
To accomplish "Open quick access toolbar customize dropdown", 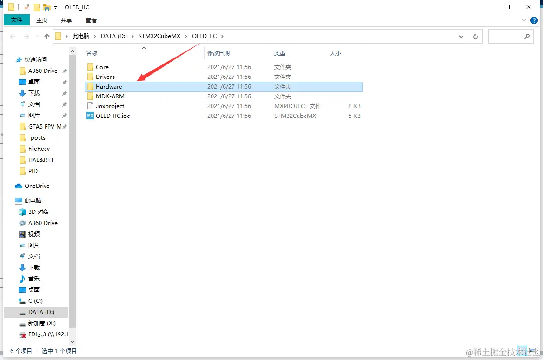I will pos(55,7).
